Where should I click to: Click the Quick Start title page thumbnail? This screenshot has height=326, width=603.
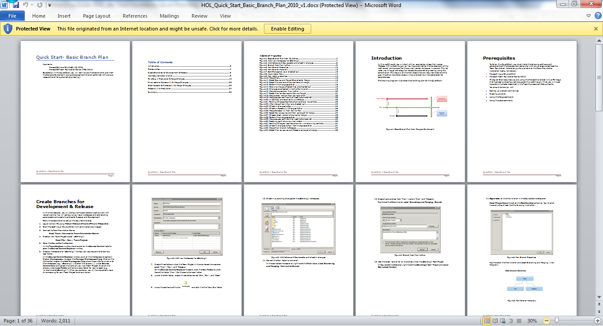point(75,111)
